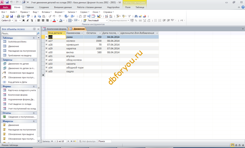Switch to the Кнопочная форма document tab
The width and height of the screenshot is (245, 148).
click(x=55, y=29)
